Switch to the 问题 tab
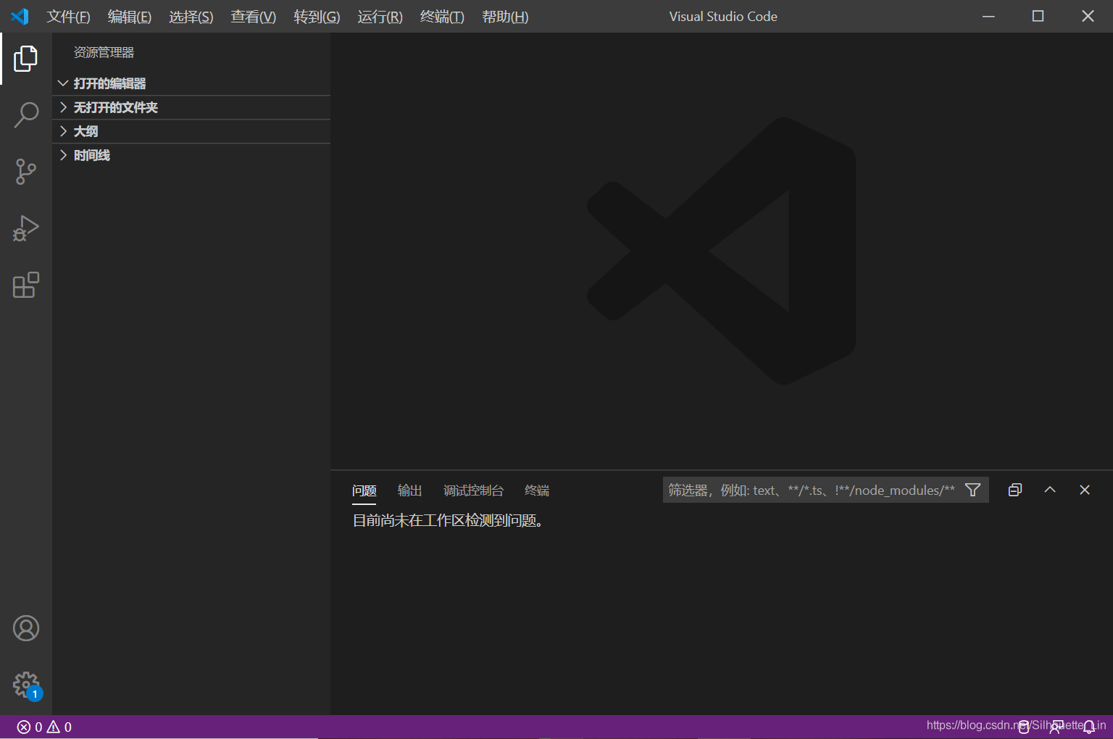The image size is (1113, 739). (364, 490)
